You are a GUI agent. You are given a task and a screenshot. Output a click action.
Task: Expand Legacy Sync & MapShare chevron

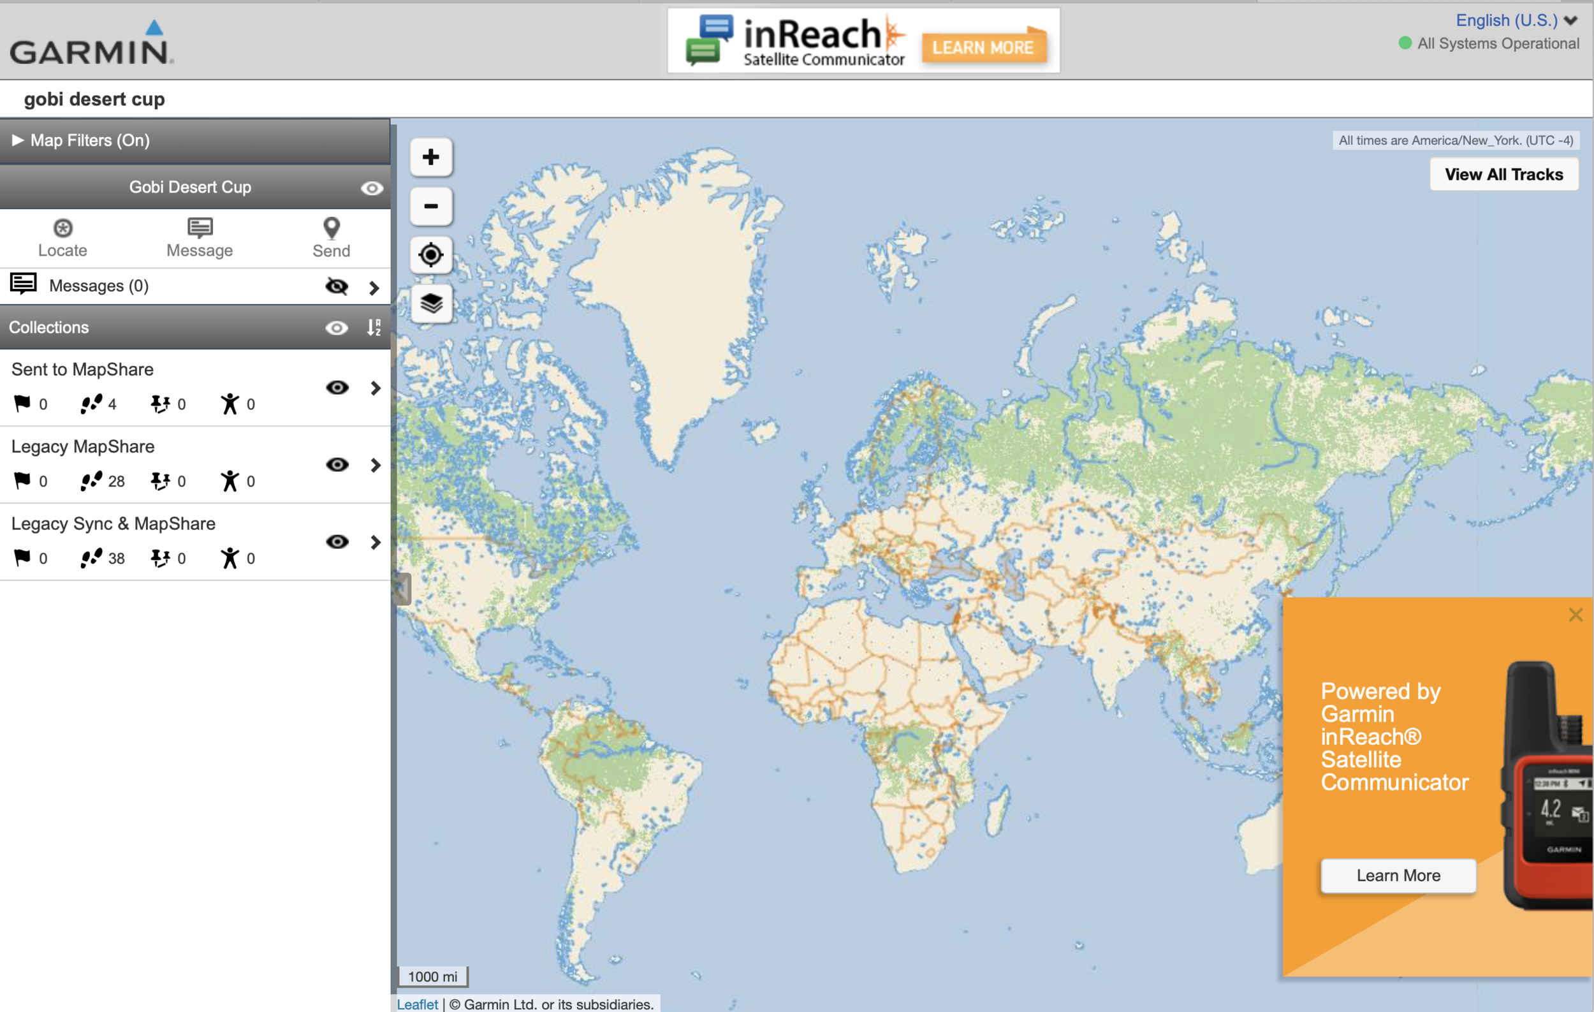(x=376, y=543)
